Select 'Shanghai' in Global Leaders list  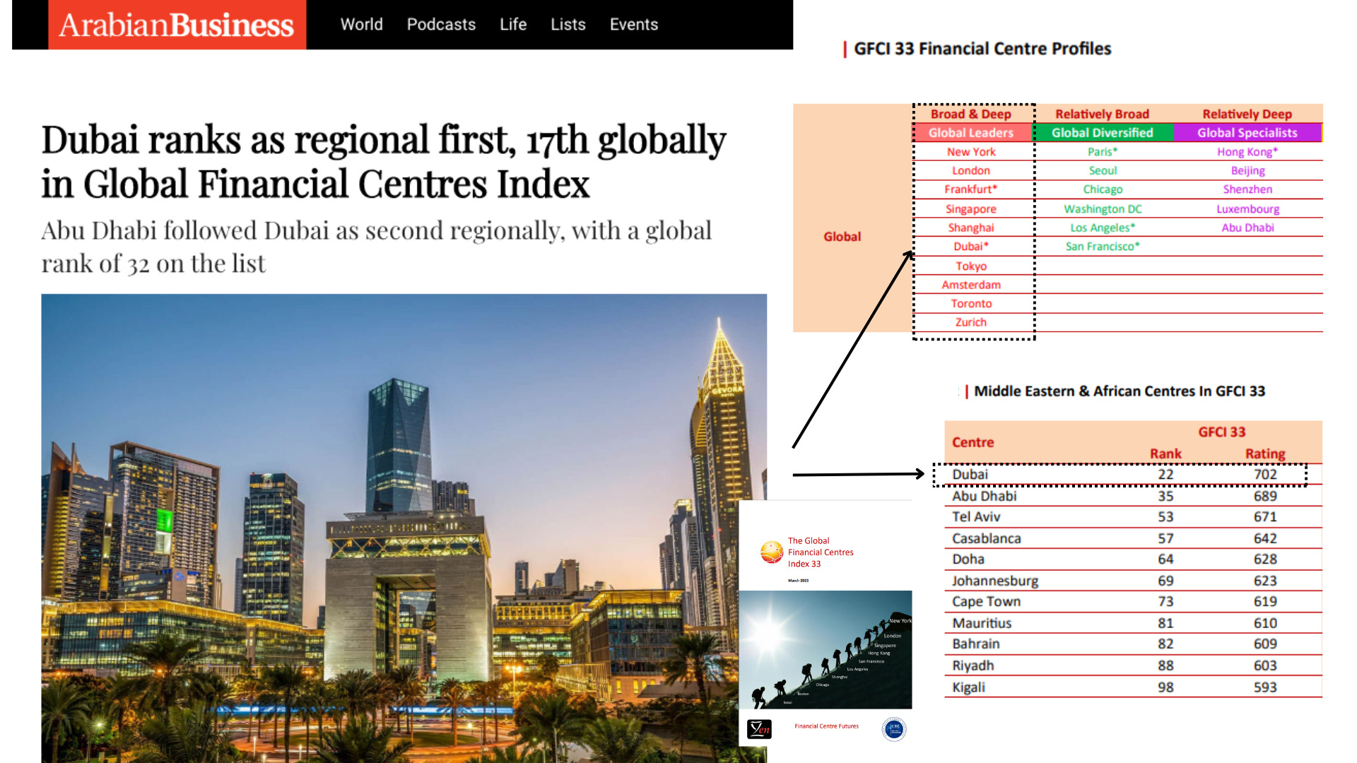[x=971, y=228]
